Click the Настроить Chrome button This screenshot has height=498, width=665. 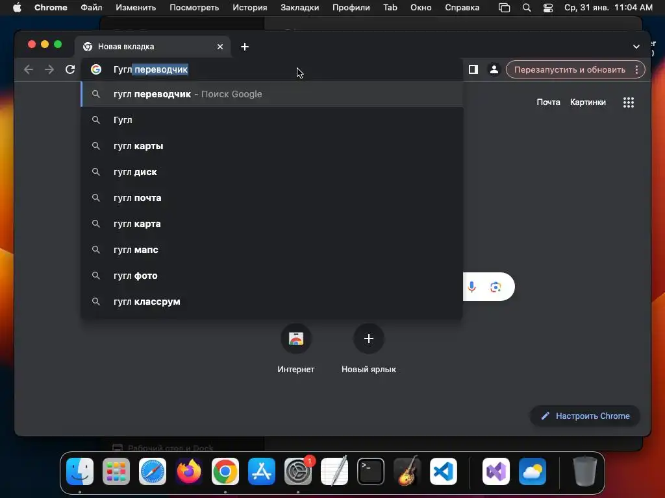(x=585, y=416)
